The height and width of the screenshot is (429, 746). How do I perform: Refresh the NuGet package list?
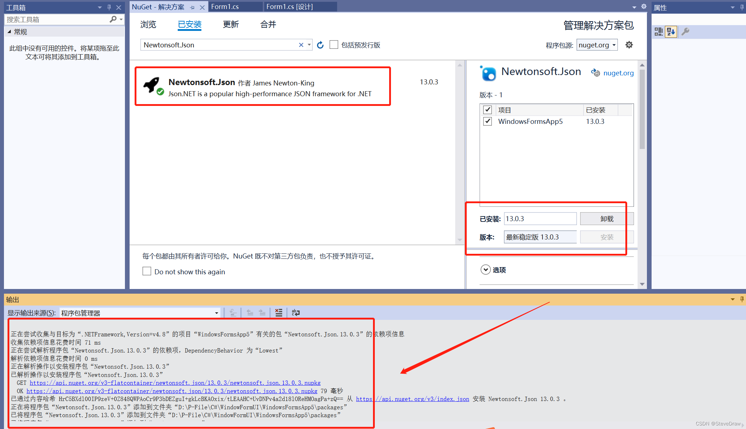click(x=320, y=45)
